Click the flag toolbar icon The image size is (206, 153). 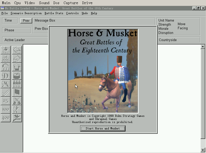[x=17, y=93]
